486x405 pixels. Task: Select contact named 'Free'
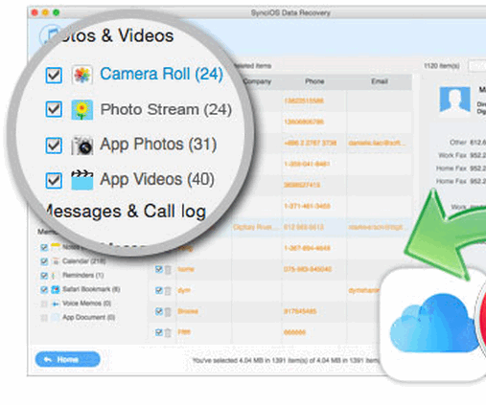184,332
